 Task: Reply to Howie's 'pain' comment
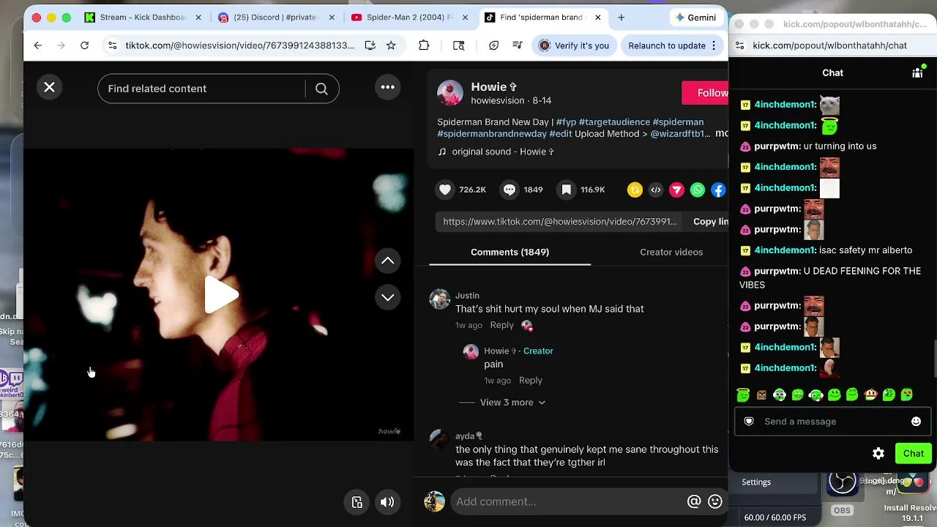(x=531, y=381)
